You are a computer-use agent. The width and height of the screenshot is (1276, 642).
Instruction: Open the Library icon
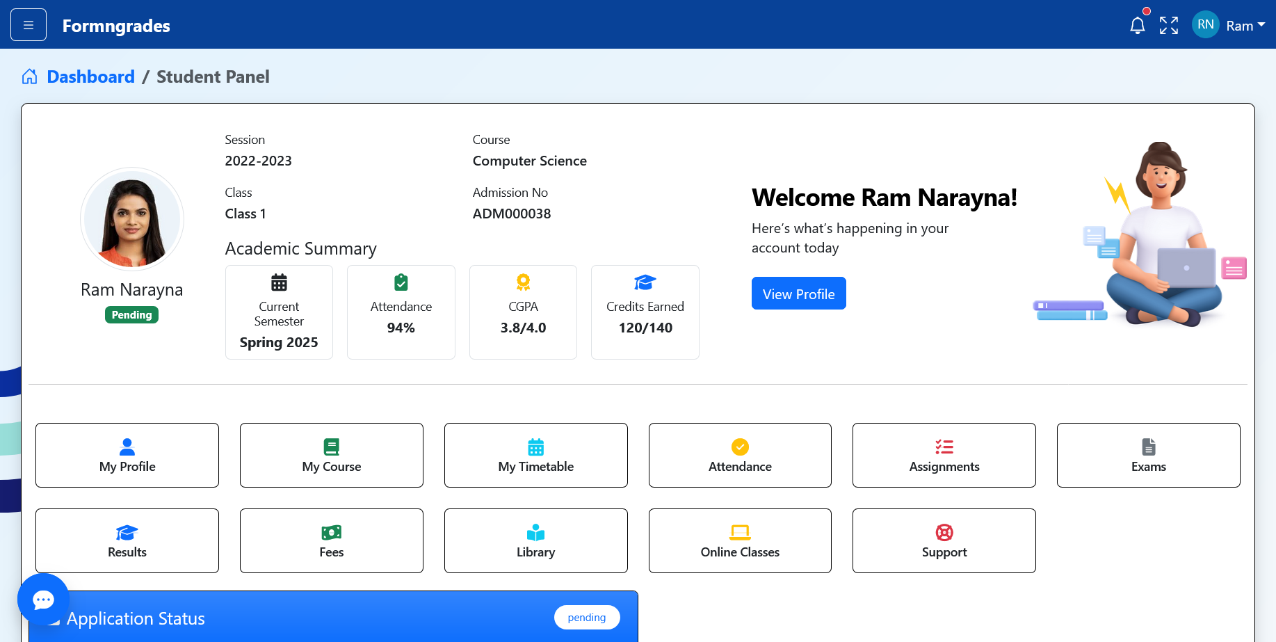(x=535, y=533)
